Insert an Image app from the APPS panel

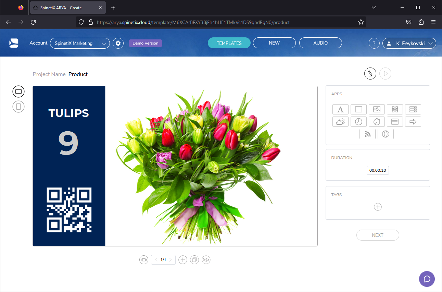377,109
